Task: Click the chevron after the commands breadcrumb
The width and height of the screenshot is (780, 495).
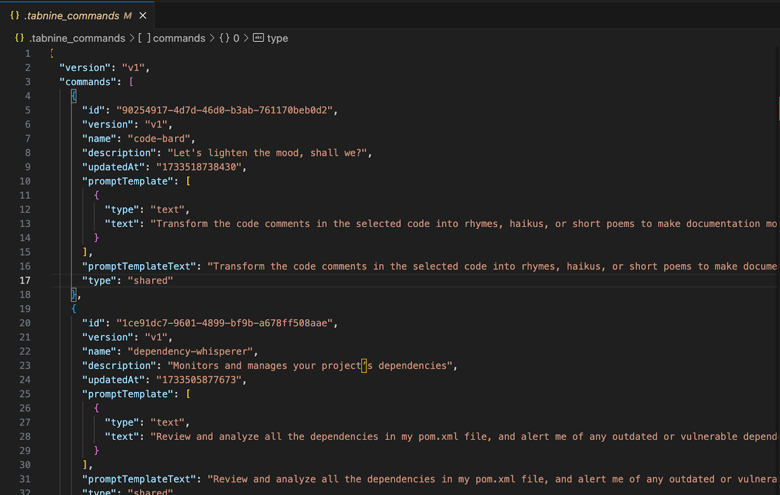Action: click(x=212, y=38)
